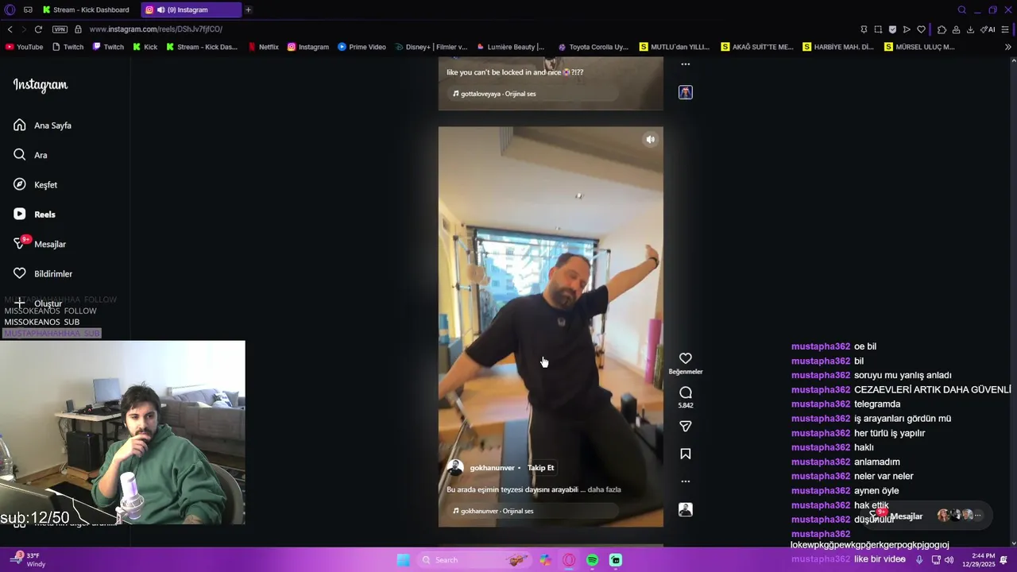Open Netflix bookmark
The height and width of the screenshot is (572, 1017).
(263, 47)
